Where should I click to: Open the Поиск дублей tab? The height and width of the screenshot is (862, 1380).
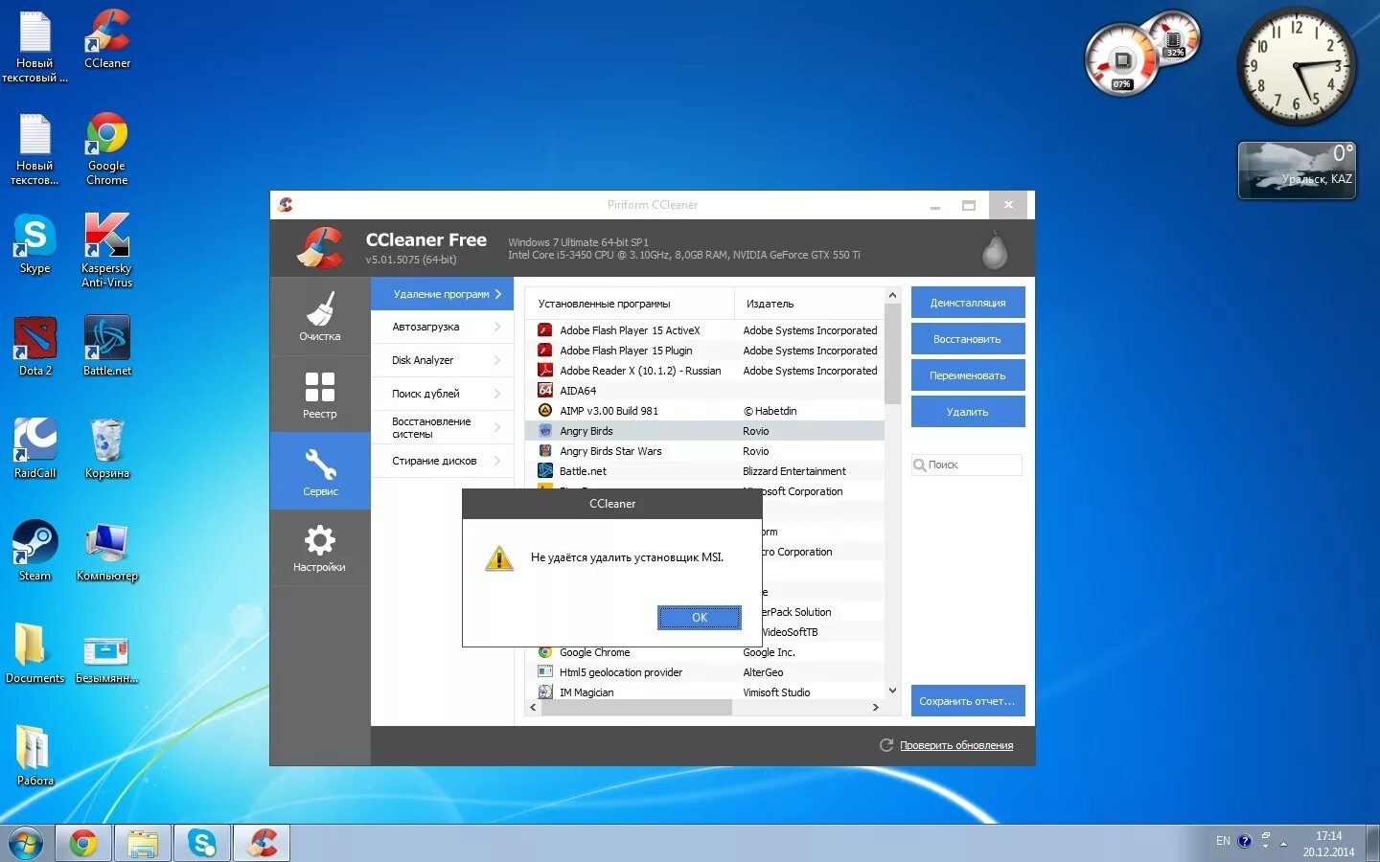pyautogui.click(x=442, y=394)
